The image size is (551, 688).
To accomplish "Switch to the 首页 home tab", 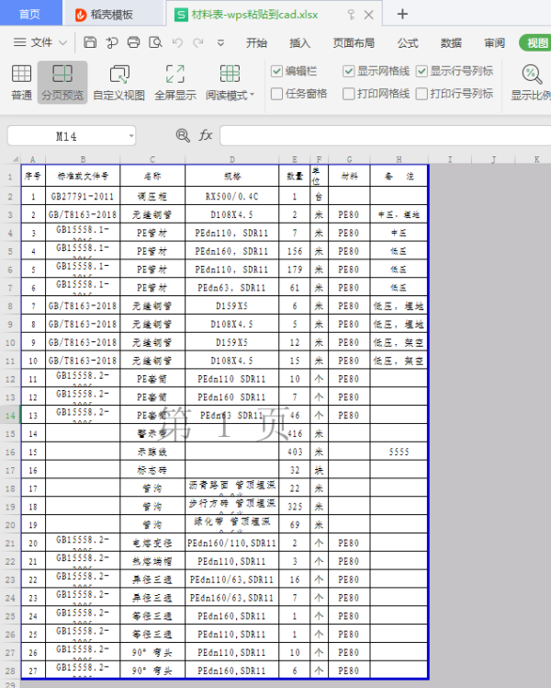I will point(30,13).
